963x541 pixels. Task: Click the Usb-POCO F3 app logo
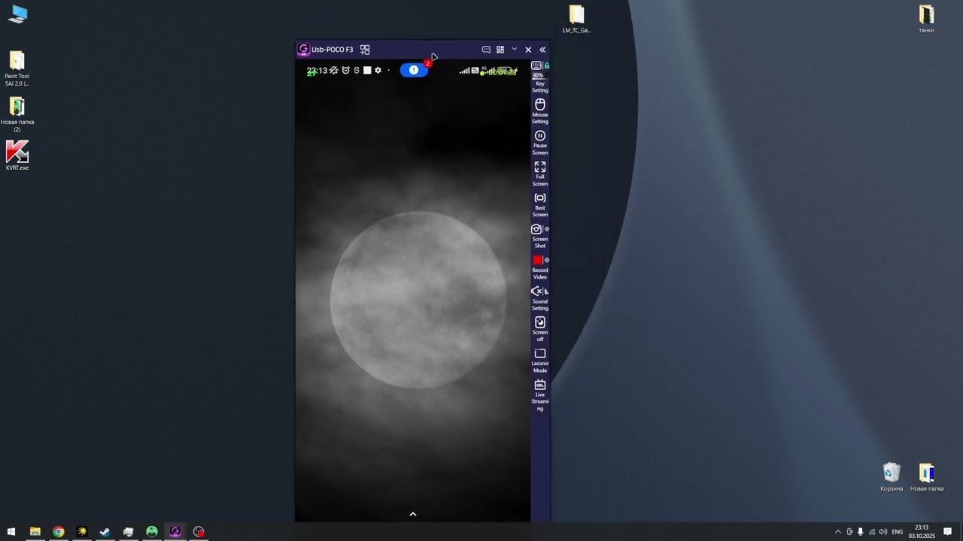point(304,50)
